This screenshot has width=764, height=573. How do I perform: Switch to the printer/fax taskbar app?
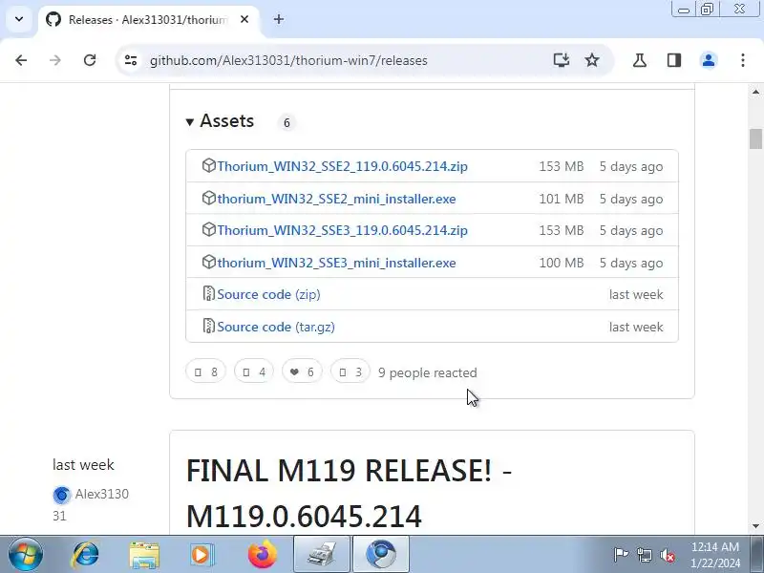(322, 555)
